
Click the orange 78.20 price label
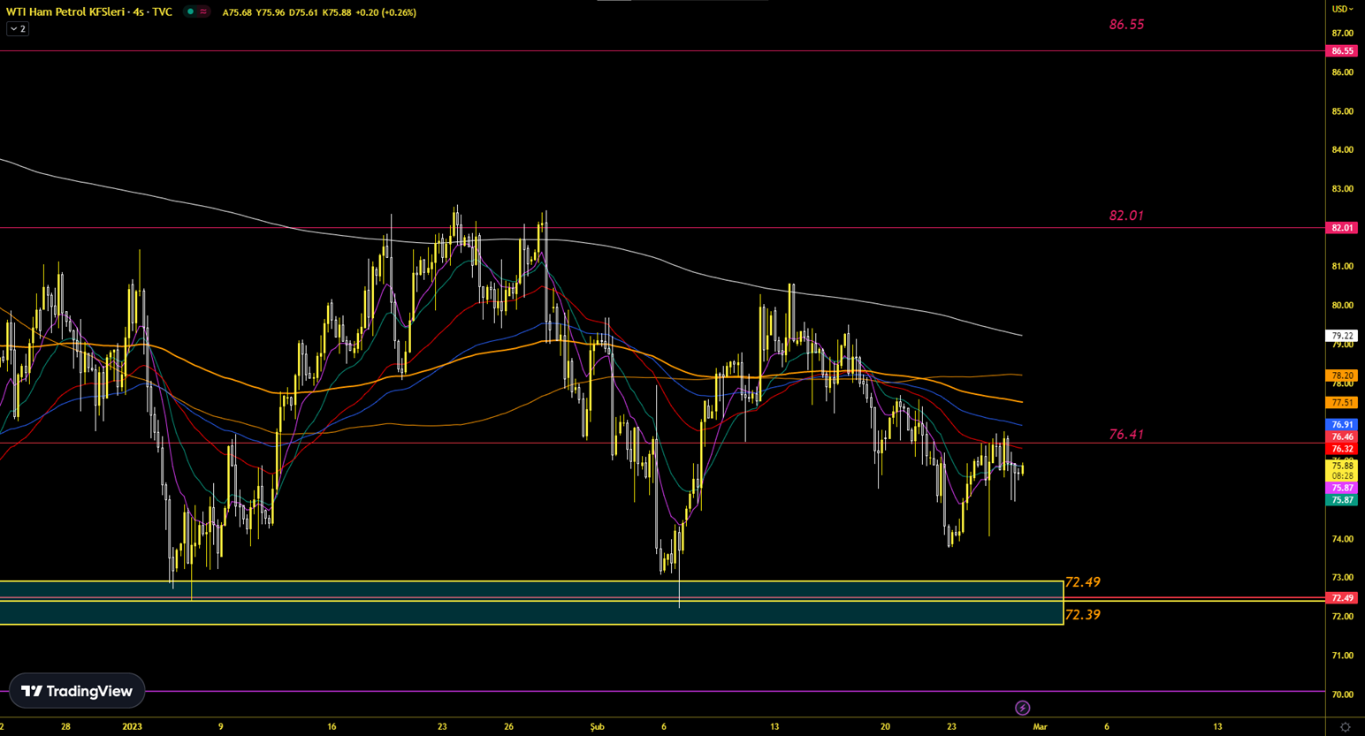point(1342,376)
